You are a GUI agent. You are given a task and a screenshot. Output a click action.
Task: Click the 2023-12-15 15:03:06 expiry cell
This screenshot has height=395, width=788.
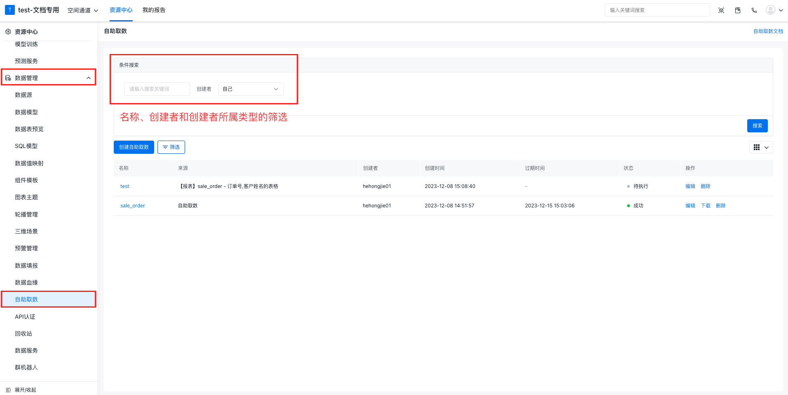point(550,206)
